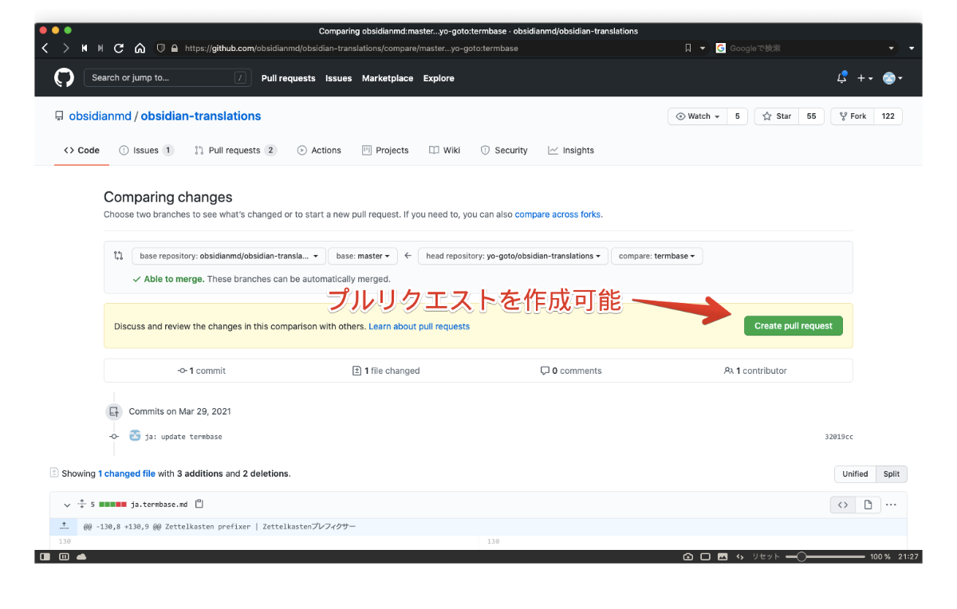Image resolution: width=957 pixels, height=609 pixels.
Task: Reload the page with the refresh icon
Action: coord(119,48)
